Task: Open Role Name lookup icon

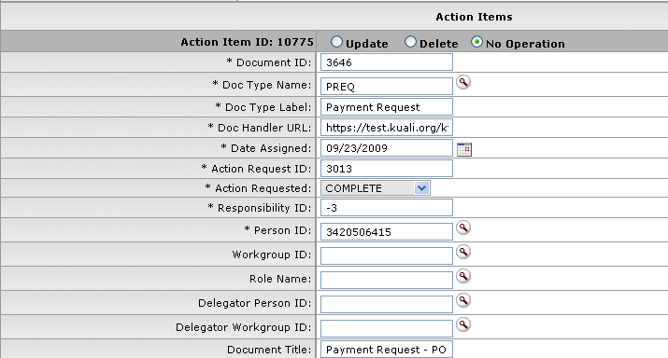Action: tap(463, 276)
